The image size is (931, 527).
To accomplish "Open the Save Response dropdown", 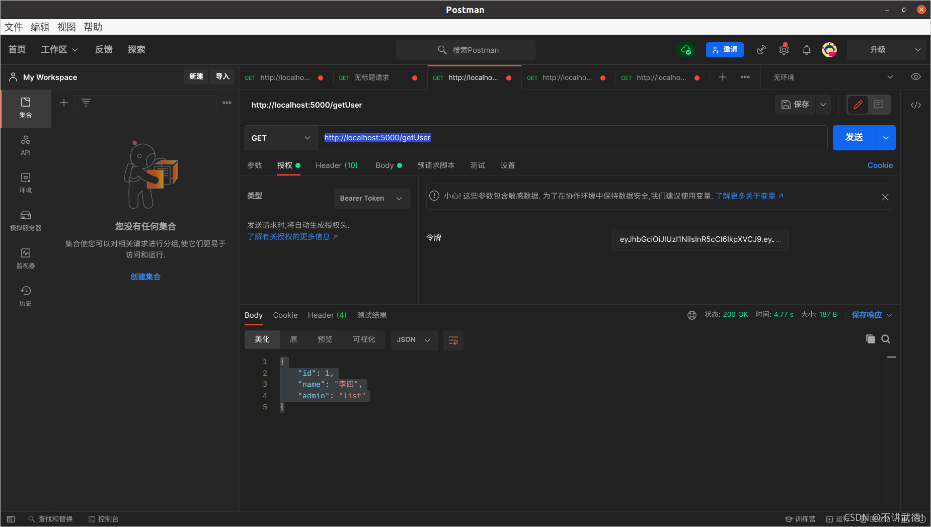I will click(872, 315).
